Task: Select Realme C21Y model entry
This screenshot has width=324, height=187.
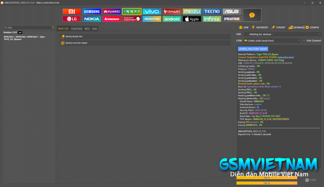Action: point(13,32)
